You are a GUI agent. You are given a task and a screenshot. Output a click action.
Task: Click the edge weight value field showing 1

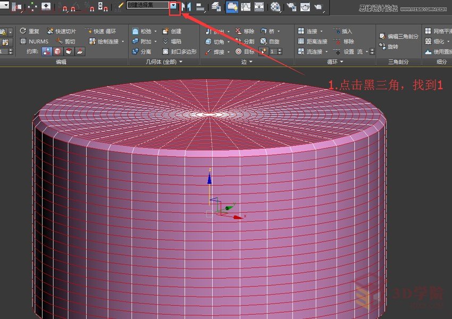(x=273, y=52)
